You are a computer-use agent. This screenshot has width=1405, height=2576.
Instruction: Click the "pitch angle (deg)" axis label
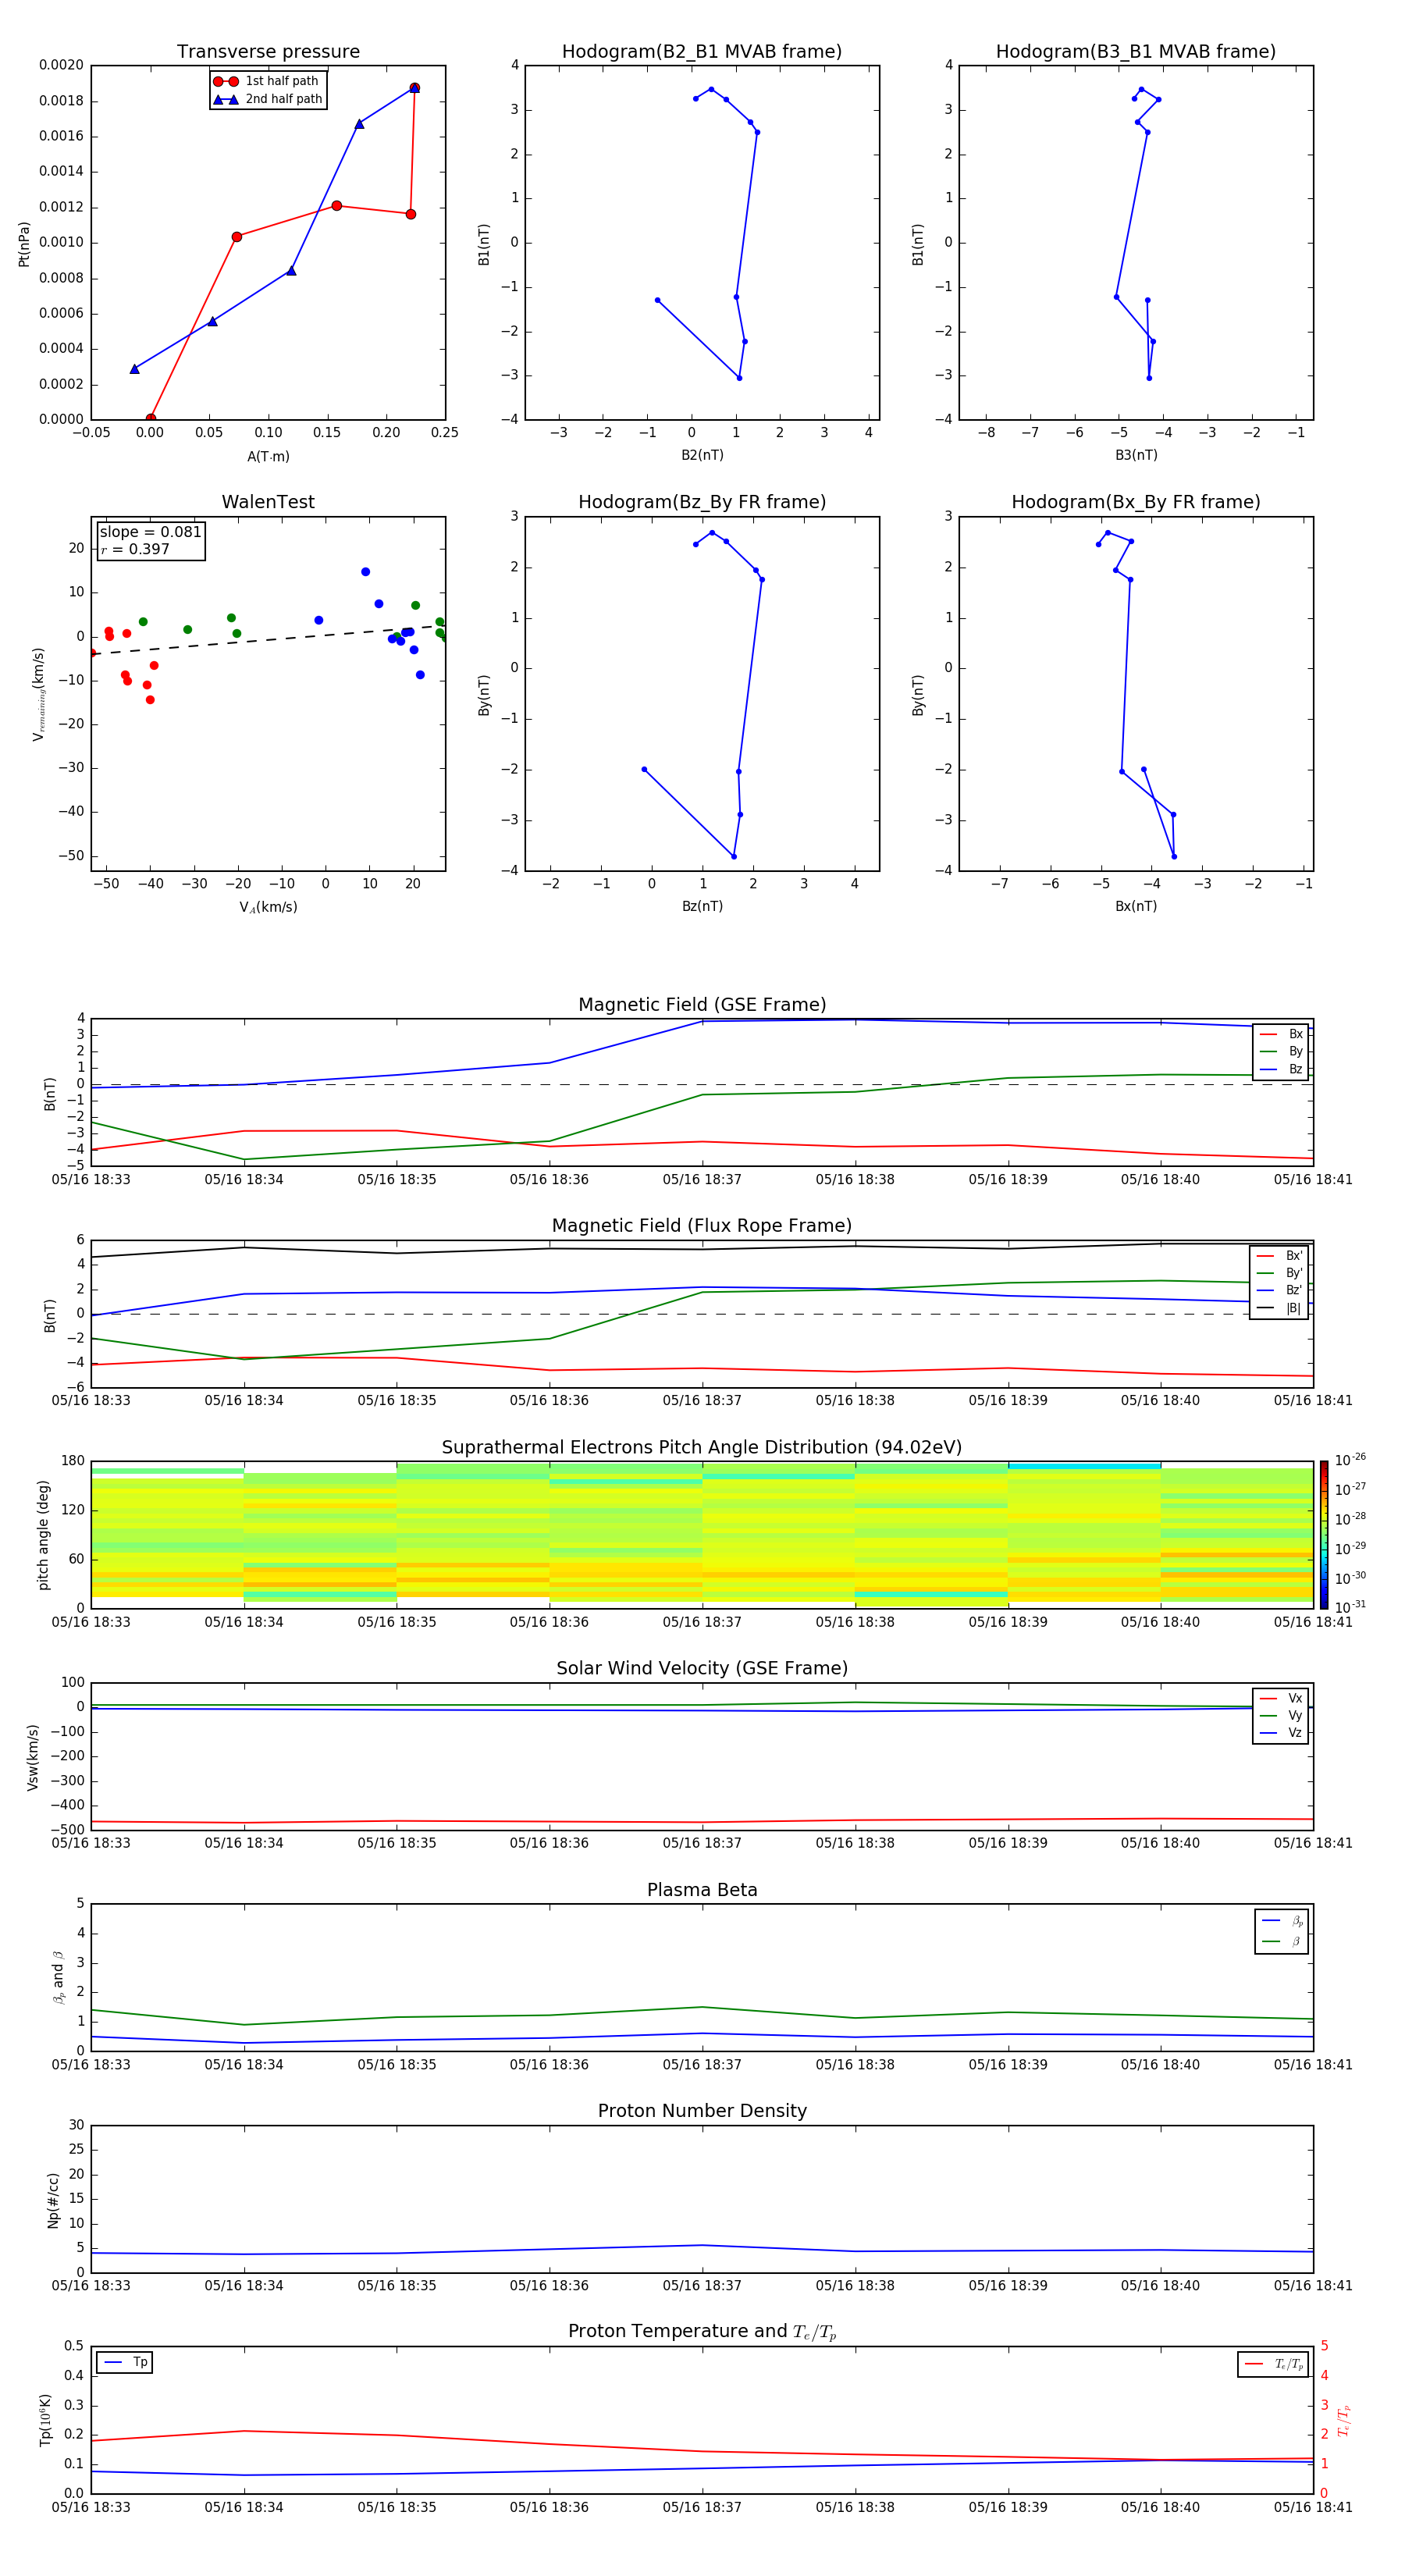coord(43,1535)
